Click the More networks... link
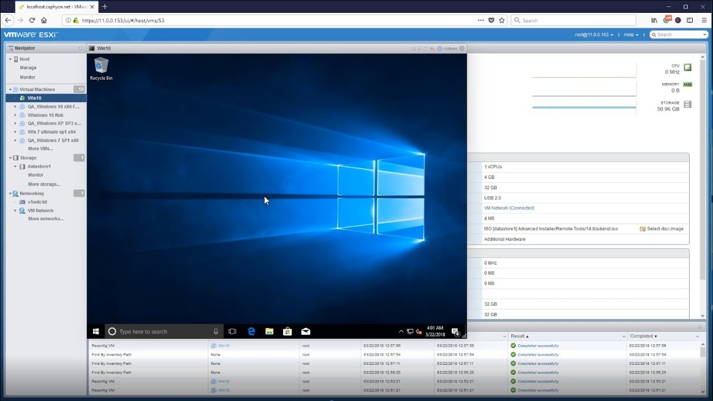 pos(46,219)
